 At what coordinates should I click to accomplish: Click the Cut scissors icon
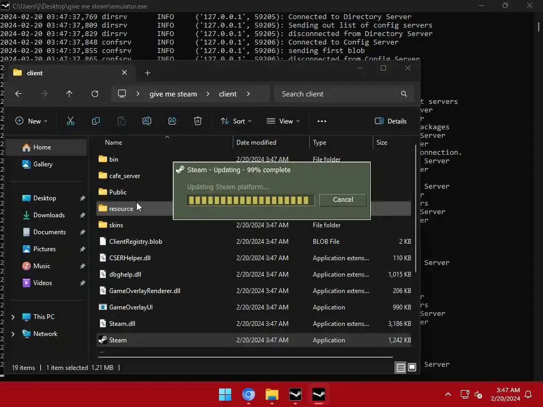pyautogui.click(x=71, y=121)
